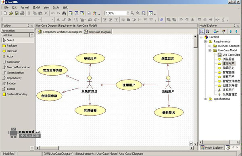Print the diagram using the printer icon
Screen dimensions: 242x156
22,13
